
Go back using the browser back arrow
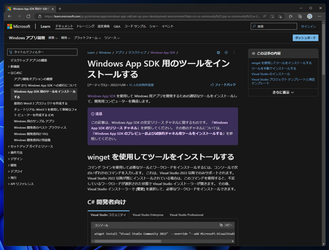(10, 16)
